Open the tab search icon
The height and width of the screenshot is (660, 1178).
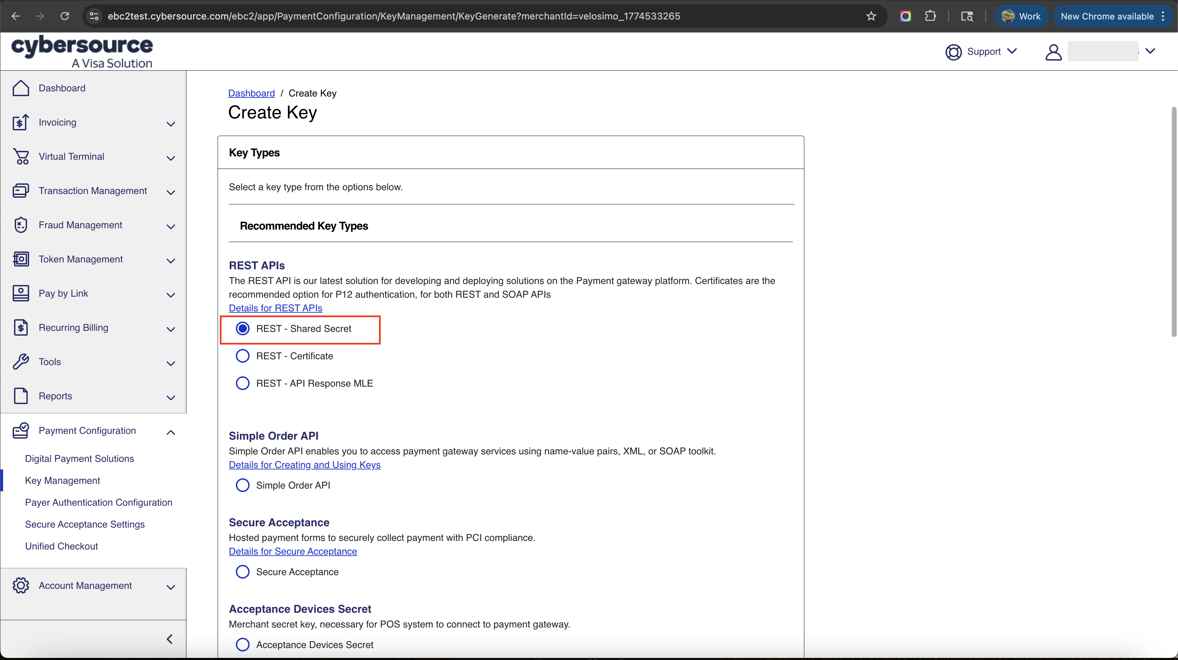tap(967, 16)
